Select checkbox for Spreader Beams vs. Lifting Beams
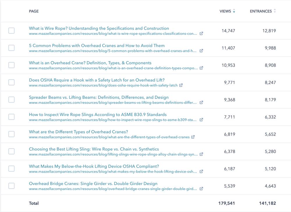The height and width of the screenshot is (212, 291). (11, 100)
